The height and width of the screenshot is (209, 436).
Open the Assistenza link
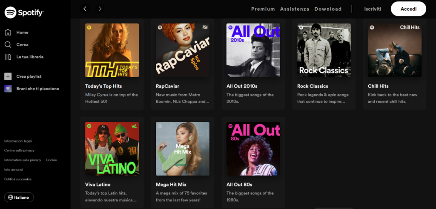pyautogui.click(x=295, y=9)
